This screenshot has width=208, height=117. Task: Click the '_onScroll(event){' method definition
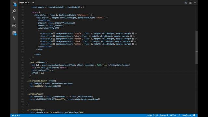(38, 62)
